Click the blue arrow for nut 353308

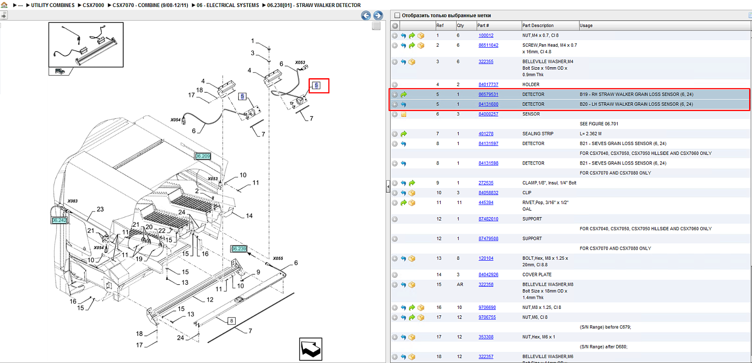tap(403, 337)
